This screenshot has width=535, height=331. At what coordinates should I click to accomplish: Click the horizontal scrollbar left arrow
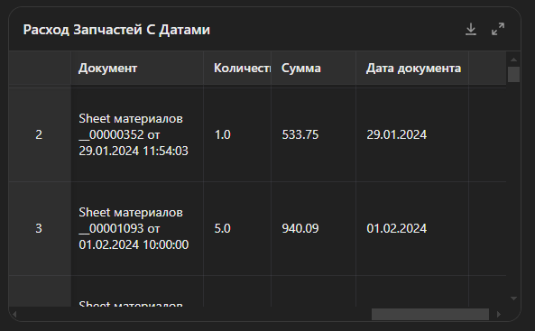point(14,314)
